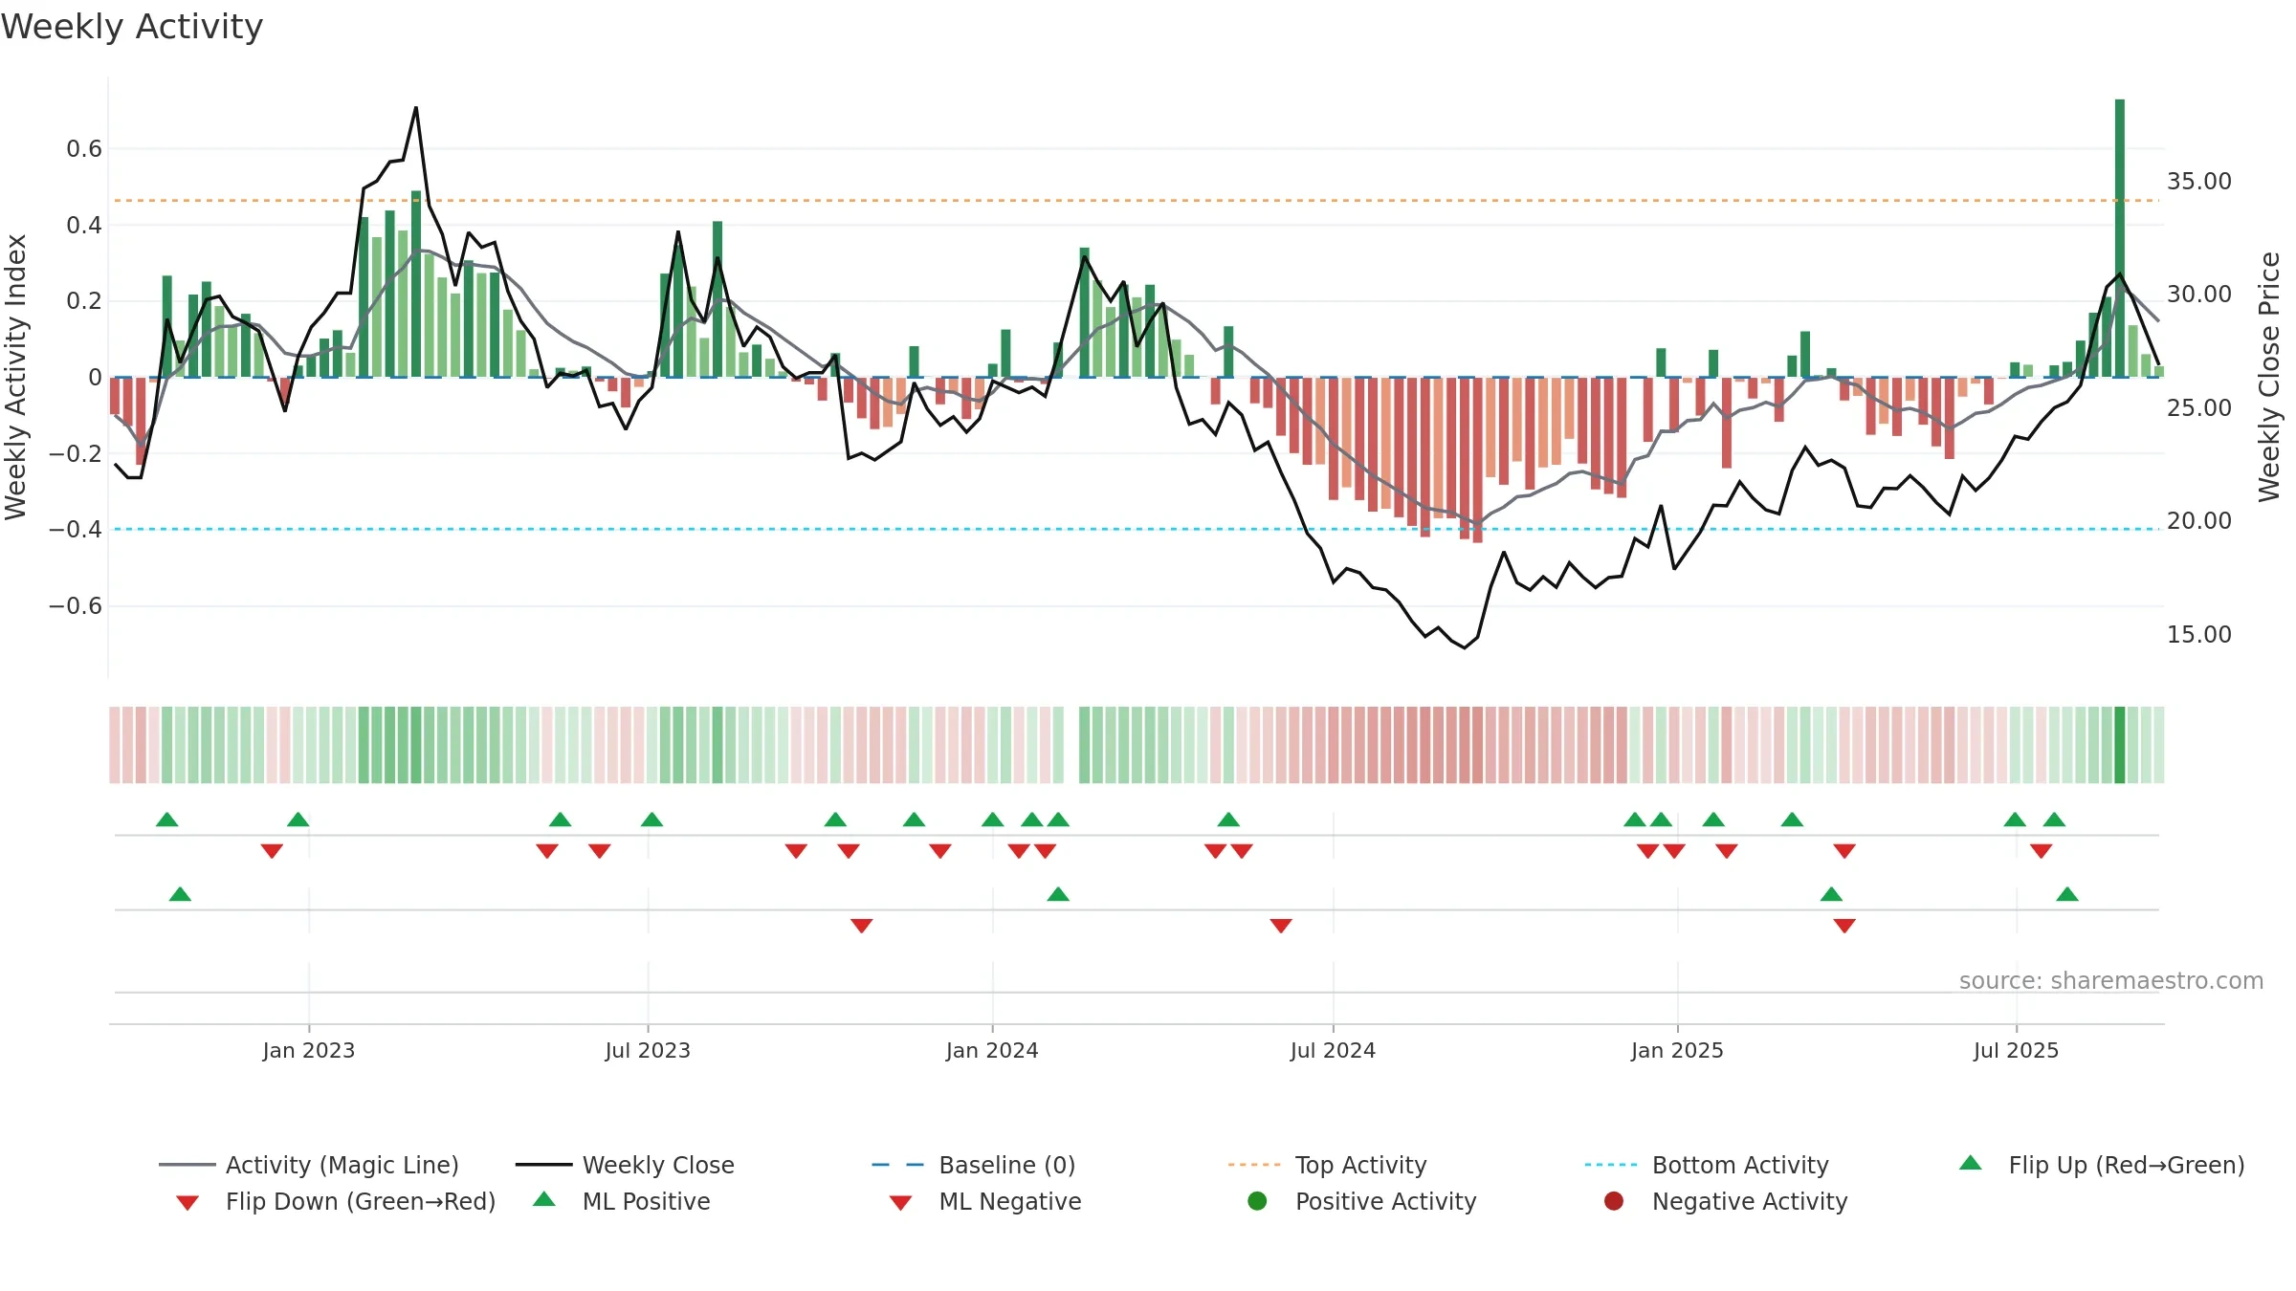Click the Bottom Activity cyan dotted line swatch
2296x1291 pixels.
tap(1611, 1165)
